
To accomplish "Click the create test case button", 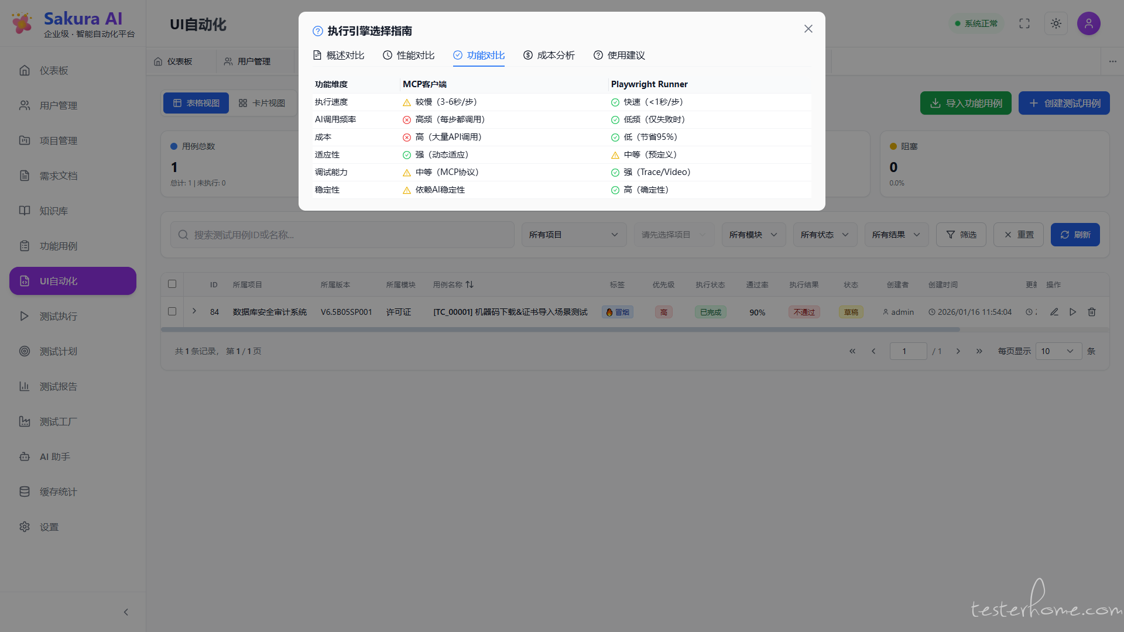I will point(1064,103).
